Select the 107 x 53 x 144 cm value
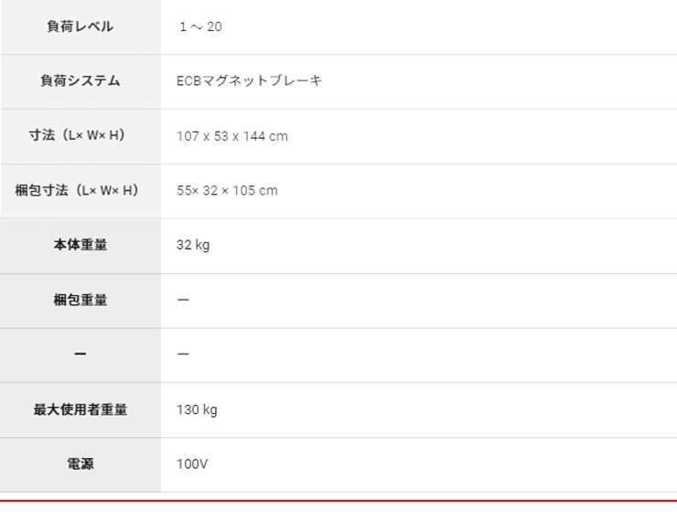677x521 pixels. tap(231, 136)
